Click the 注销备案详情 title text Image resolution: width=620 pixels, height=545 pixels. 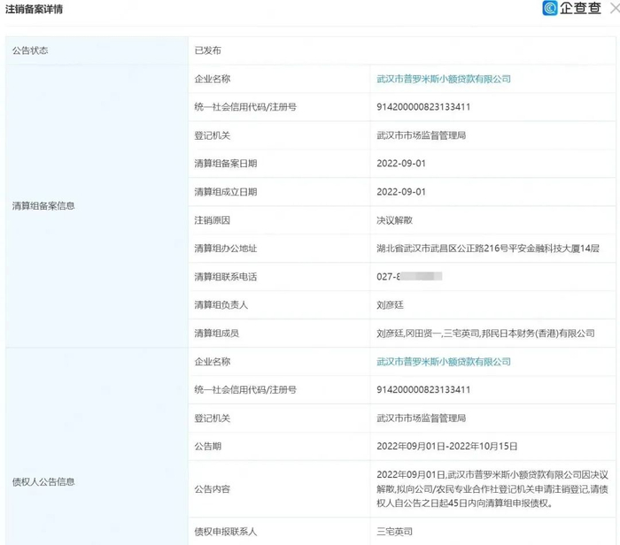34,9
